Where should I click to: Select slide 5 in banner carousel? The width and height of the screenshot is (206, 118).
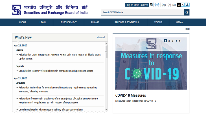[x=180, y=41]
